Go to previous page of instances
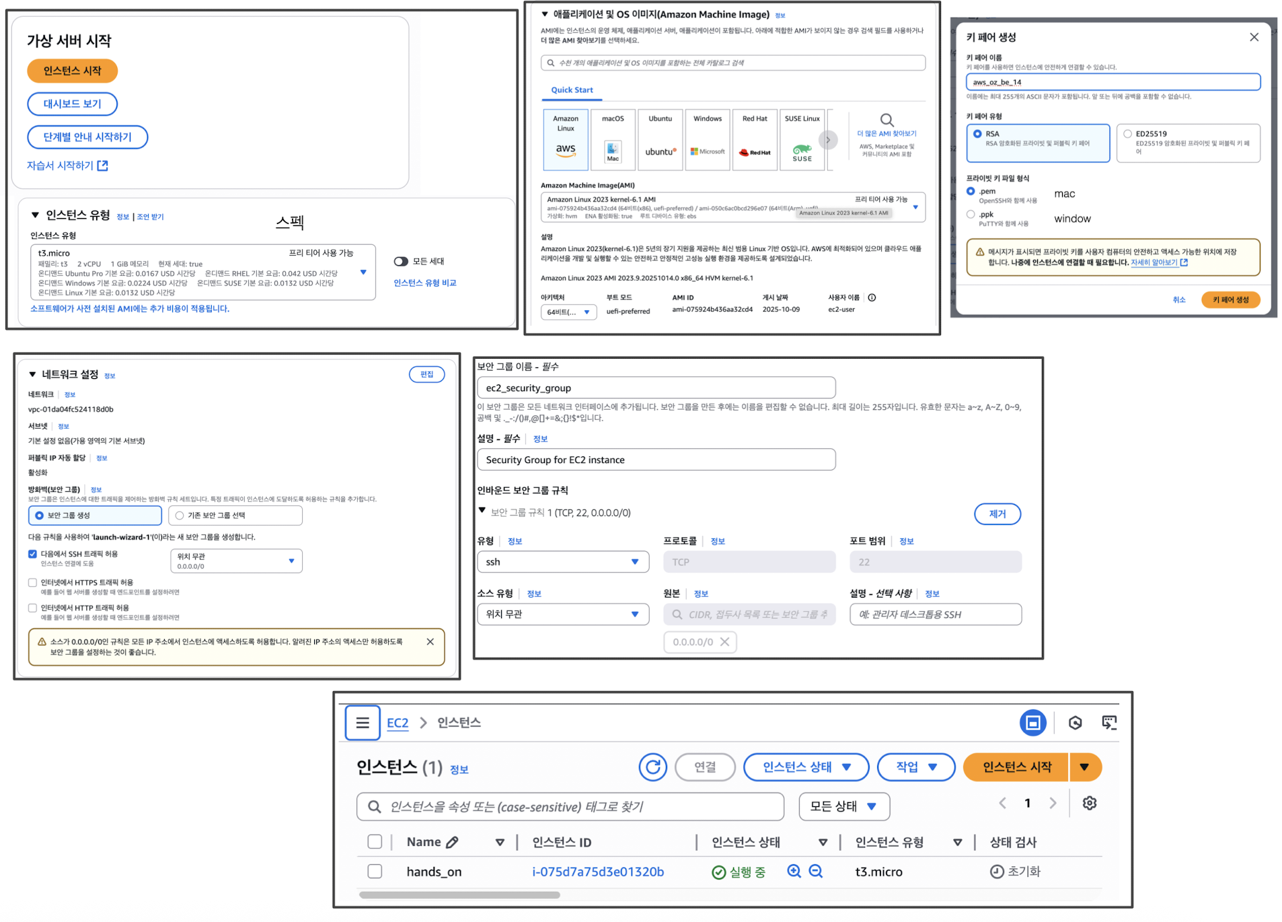Image resolution: width=1282 pixels, height=922 pixels. pyautogui.click(x=1002, y=803)
